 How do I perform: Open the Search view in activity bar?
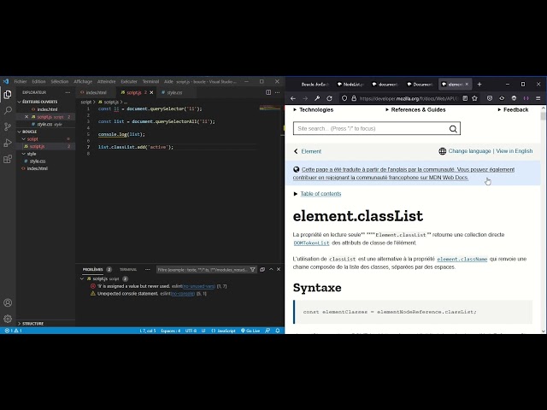pos(8,110)
